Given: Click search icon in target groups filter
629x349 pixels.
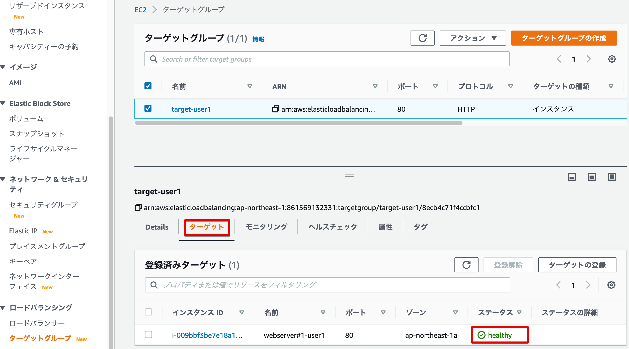Looking at the screenshot, I should (x=153, y=59).
